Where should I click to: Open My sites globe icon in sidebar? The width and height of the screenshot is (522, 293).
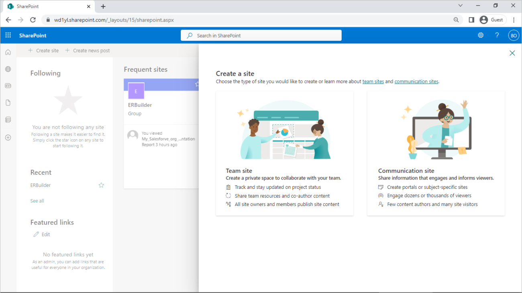pos(8,69)
